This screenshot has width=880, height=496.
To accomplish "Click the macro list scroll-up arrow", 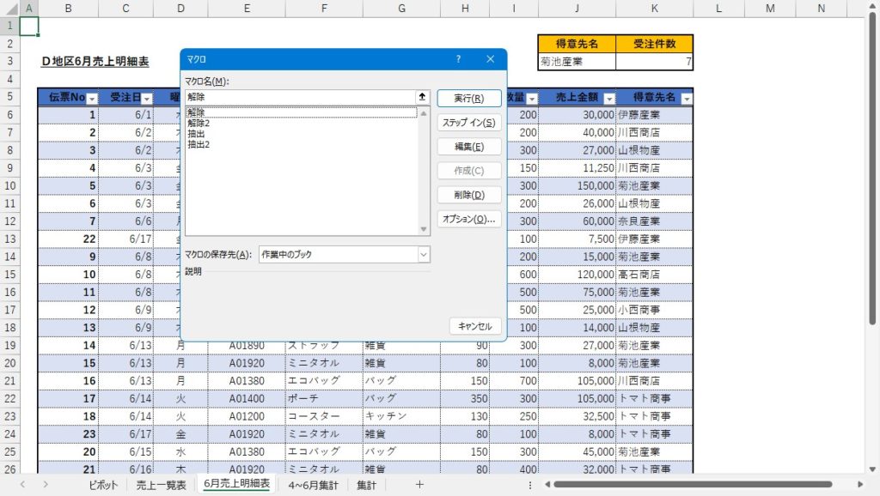I will tap(423, 113).
